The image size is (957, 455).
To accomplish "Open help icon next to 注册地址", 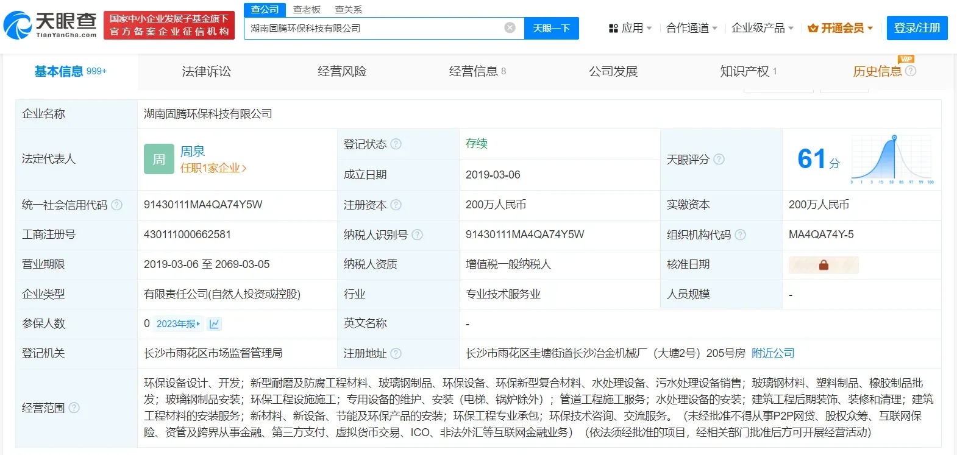I will [x=396, y=354].
